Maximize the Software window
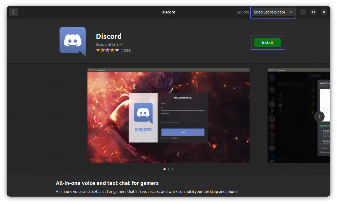The width and height of the screenshot is (337, 204). coord(313,12)
